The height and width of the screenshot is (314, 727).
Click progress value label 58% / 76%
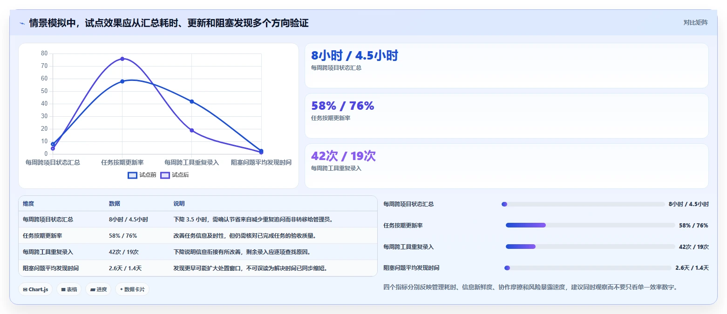pos(693,226)
